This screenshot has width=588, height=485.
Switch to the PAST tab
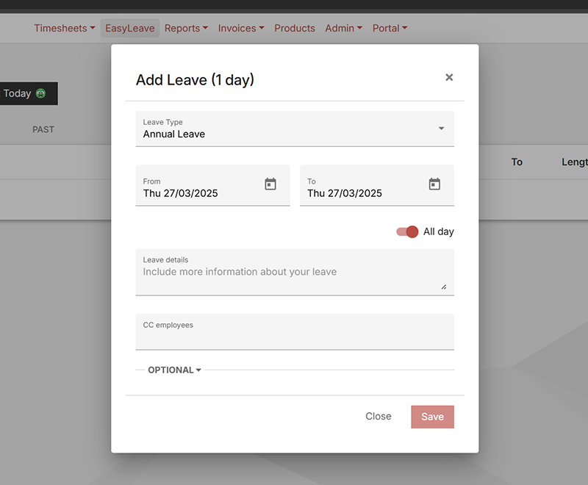point(43,129)
